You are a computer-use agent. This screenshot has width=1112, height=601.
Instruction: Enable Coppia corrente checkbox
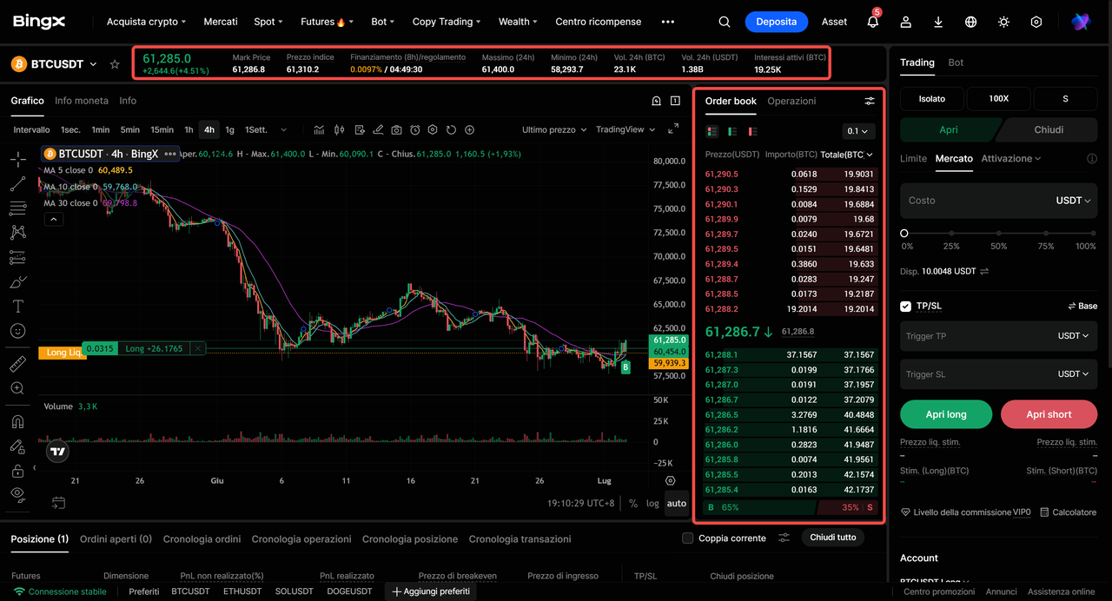coord(688,538)
